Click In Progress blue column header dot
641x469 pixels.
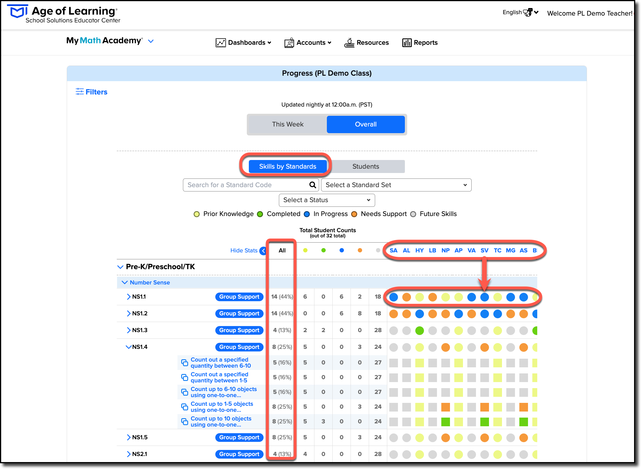click(x=342, y=250)
